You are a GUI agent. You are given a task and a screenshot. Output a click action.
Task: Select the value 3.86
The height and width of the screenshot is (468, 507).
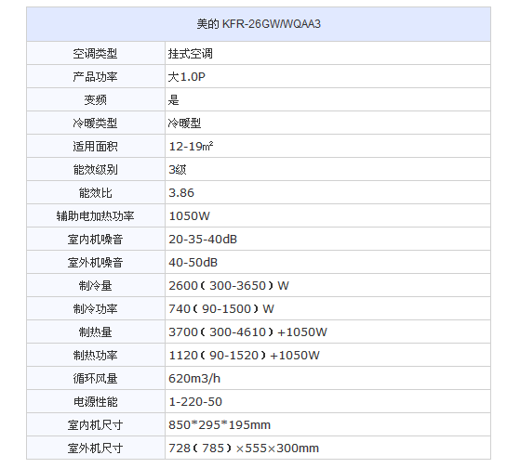point(181,193)
